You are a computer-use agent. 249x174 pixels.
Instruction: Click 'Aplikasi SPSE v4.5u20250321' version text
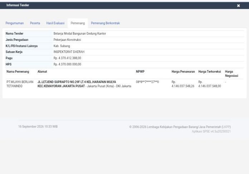[211, 131]
